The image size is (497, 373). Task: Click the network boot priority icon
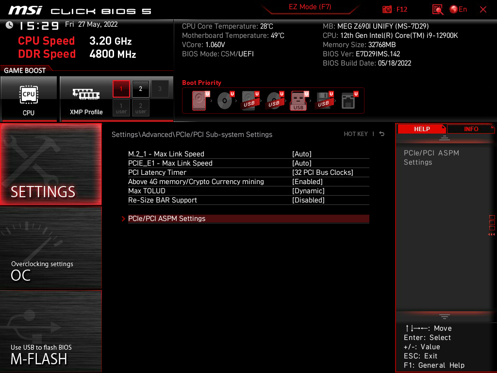pyautogui.click(x=349, y=101)
